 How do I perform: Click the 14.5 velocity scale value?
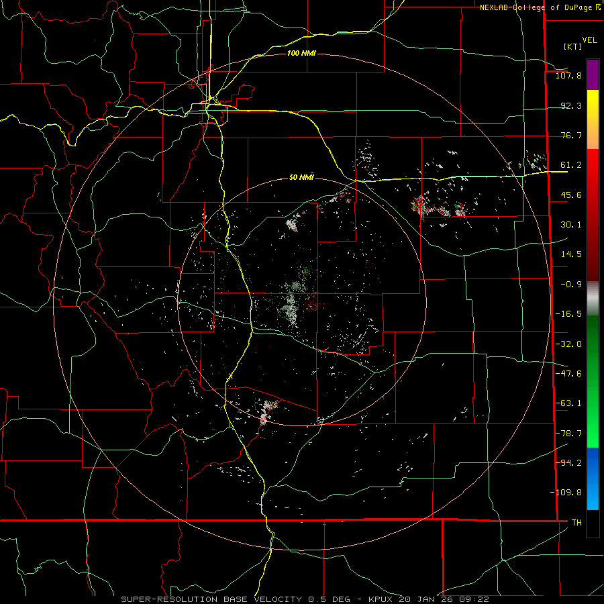(x=571, y=254)
